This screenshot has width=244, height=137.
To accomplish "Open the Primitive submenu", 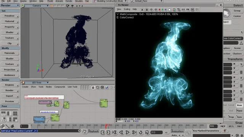I will tap(10, 16).
